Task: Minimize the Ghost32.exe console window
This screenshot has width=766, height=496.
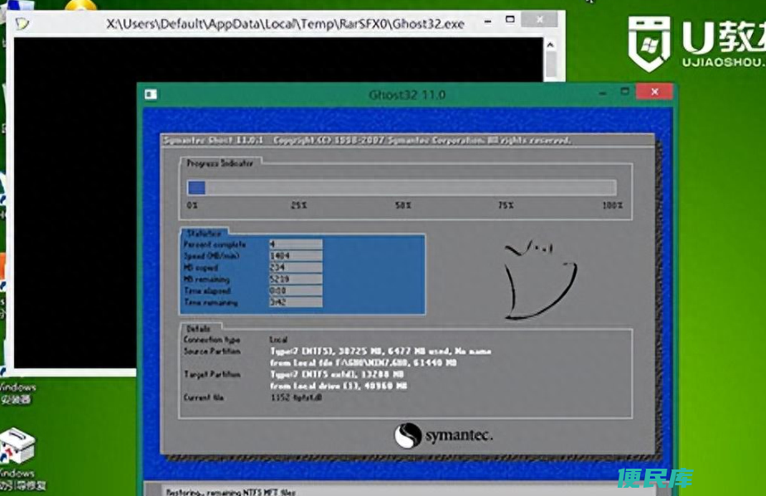Action: (488, 21)
